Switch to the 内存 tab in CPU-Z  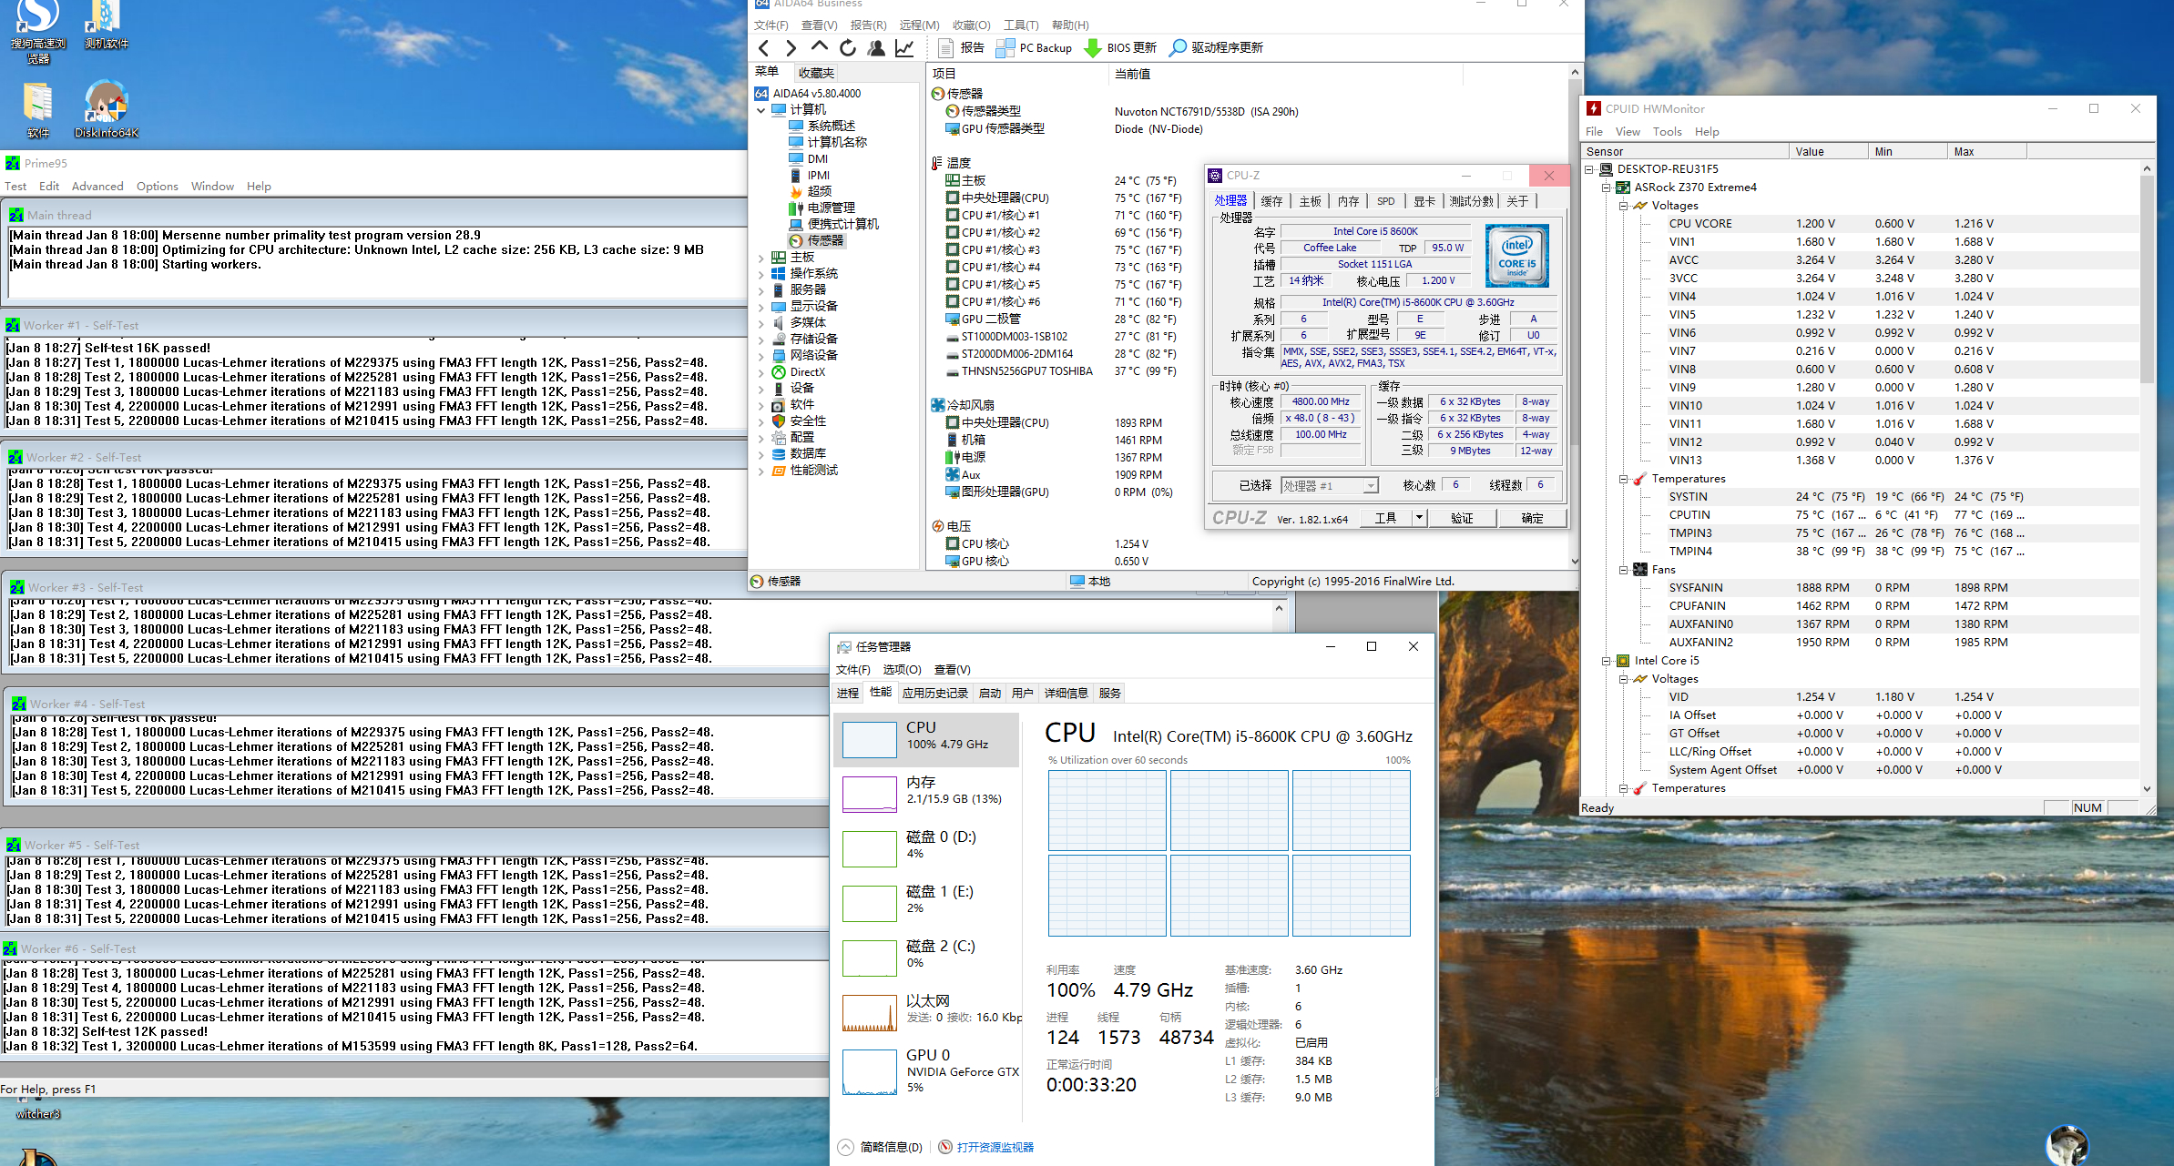[1348, 201]
